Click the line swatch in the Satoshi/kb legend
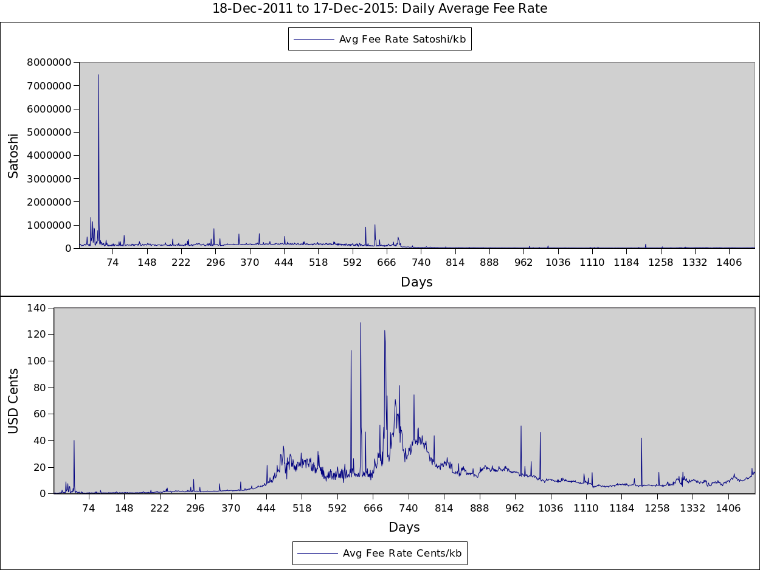This screenshot has width=760, height=570. point(314,40)
